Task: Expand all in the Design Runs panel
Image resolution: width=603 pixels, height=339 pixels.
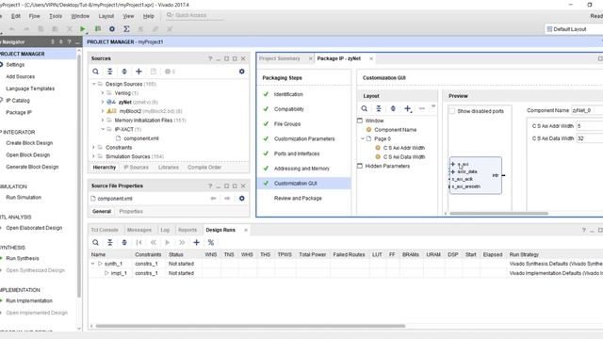Action: (x=124, y=243)
